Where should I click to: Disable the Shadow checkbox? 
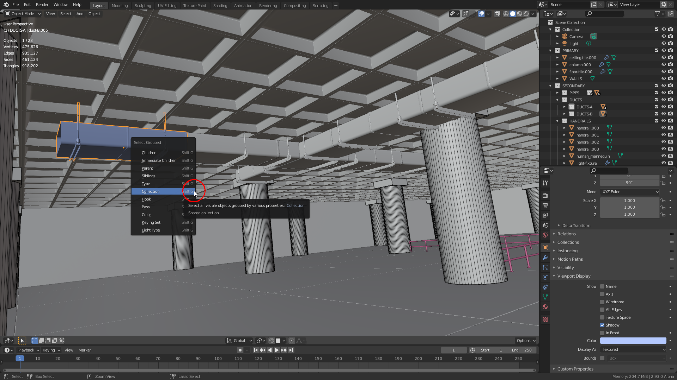click(602, 325)
